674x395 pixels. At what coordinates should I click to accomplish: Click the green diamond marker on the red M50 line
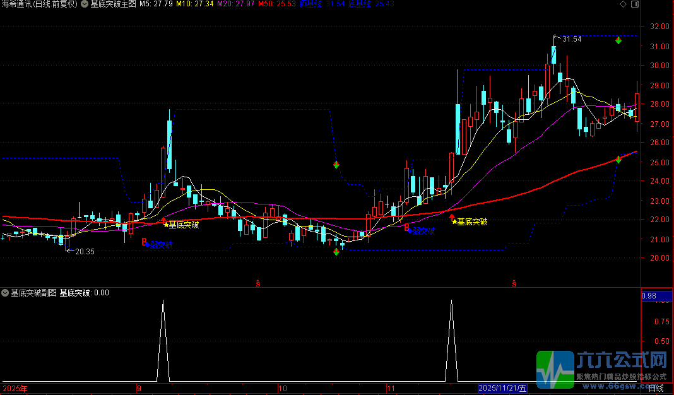[618, 160]
